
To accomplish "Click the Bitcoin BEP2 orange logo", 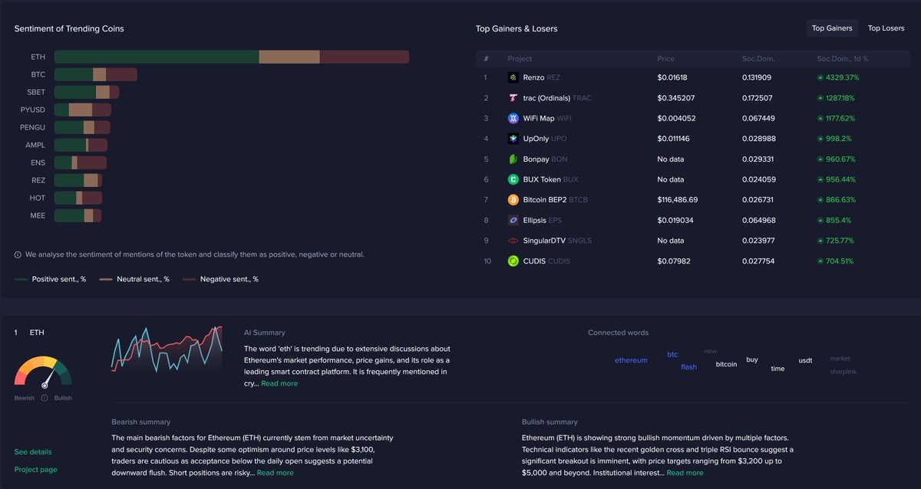I will 513,199.
